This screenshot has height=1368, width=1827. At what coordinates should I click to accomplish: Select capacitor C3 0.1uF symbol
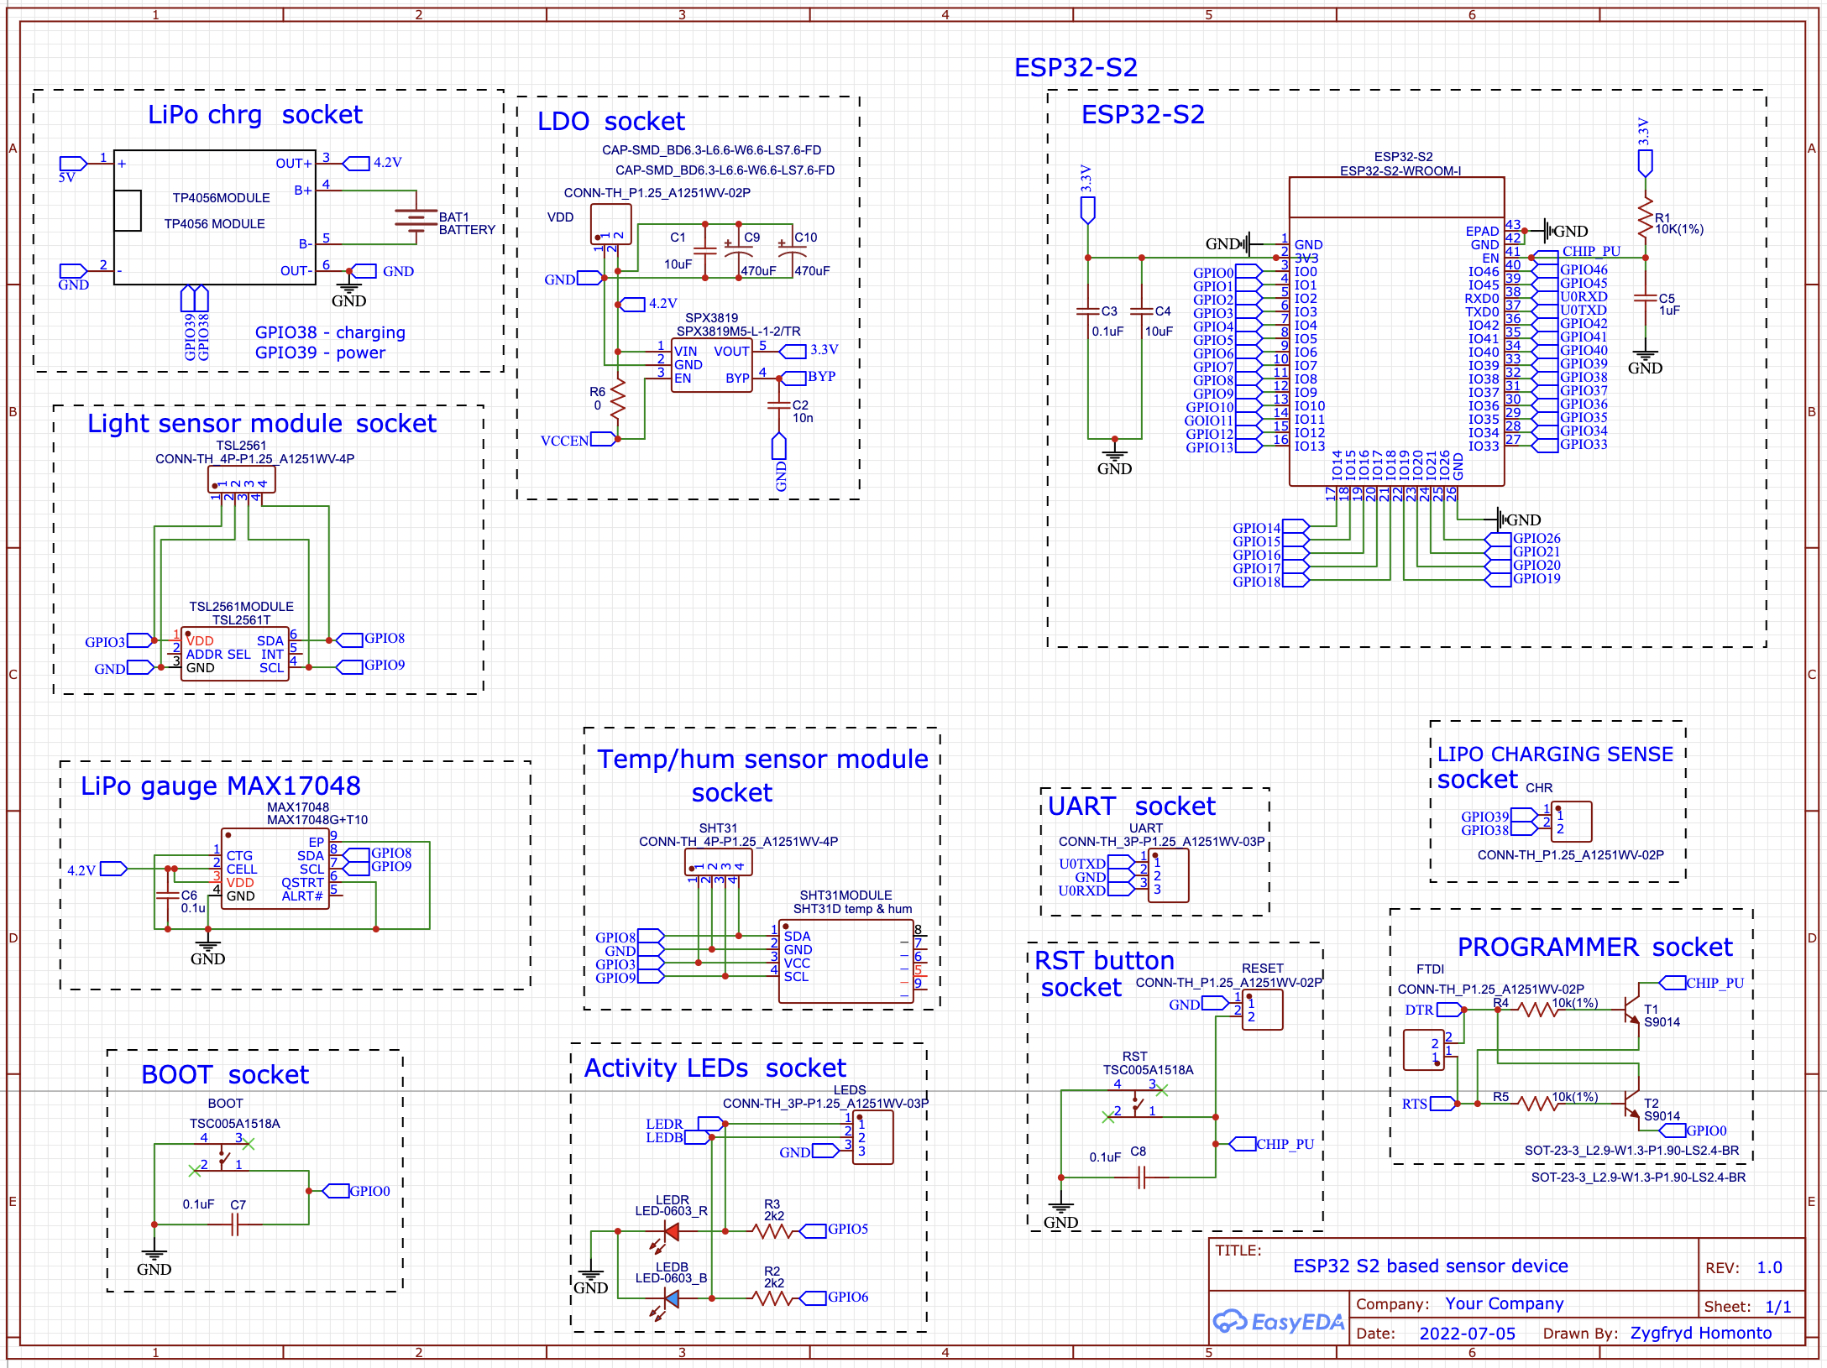click(x=1087, y=311)
